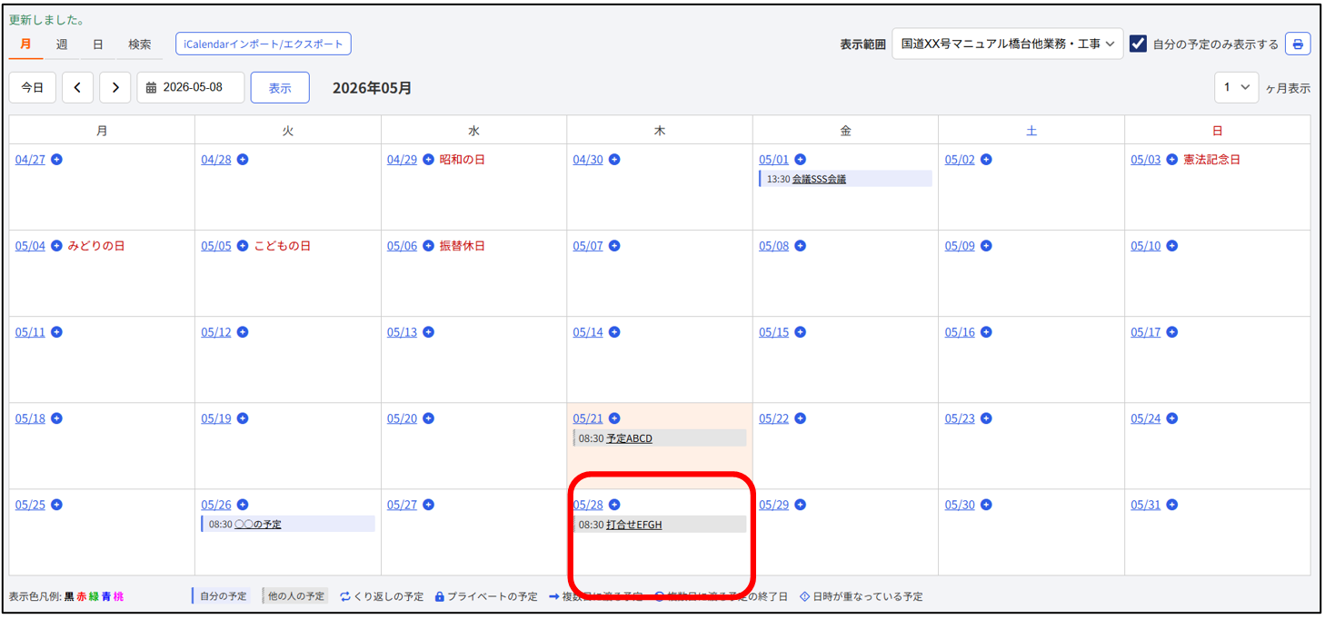Open the 予定ABCD event link
Image resolution: width=1325 pixels, height=619 pixels.
pos(629,438)
